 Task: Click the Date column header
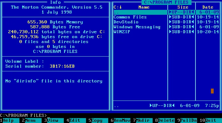coord(208,7)
